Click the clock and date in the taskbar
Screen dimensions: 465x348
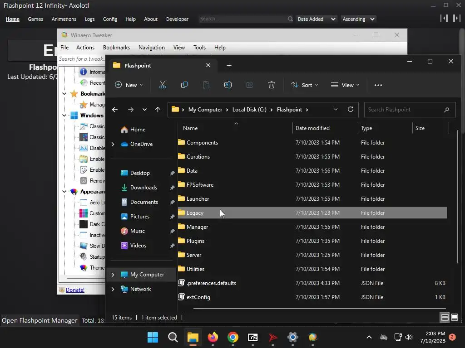[x=433, y=337]
